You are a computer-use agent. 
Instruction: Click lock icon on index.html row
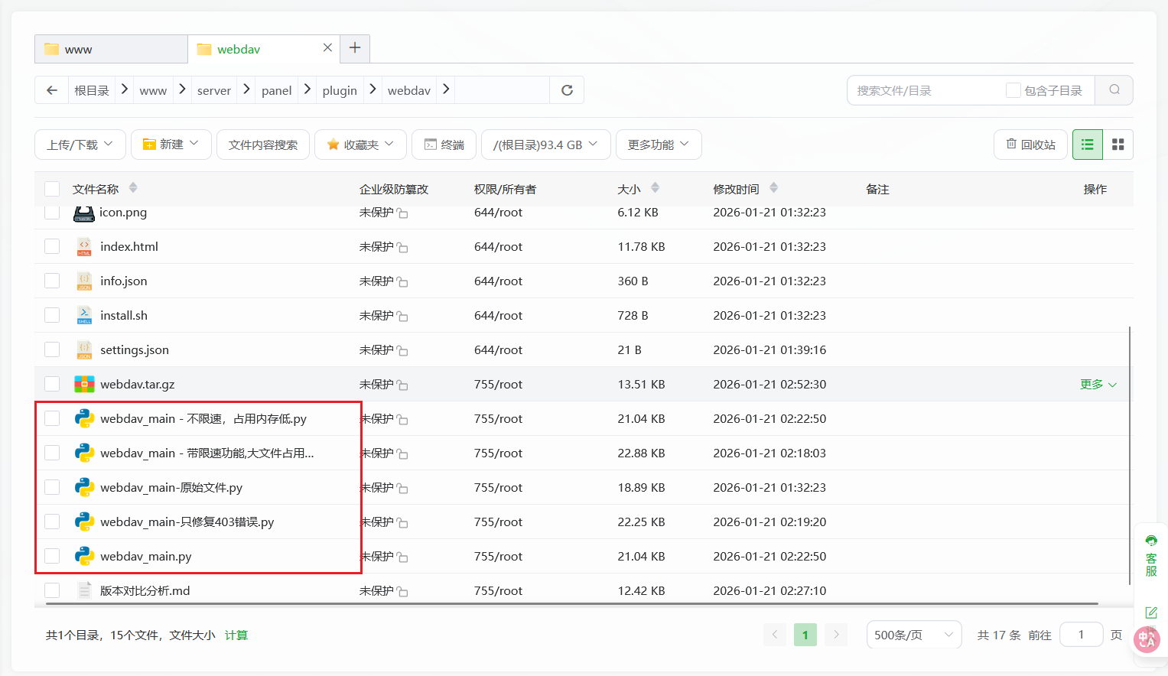click(403, 248)
